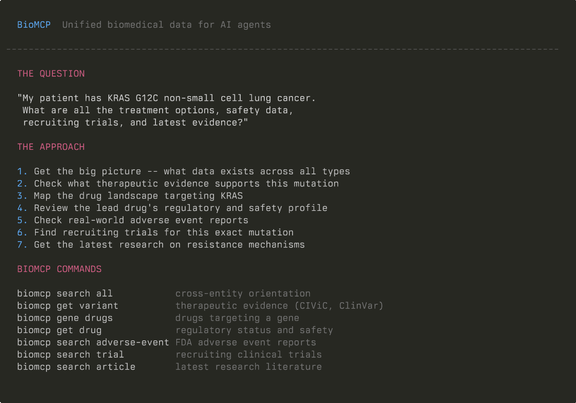Click the BioMCP title text
576x403 pixels.
click(x=34, y=25)
